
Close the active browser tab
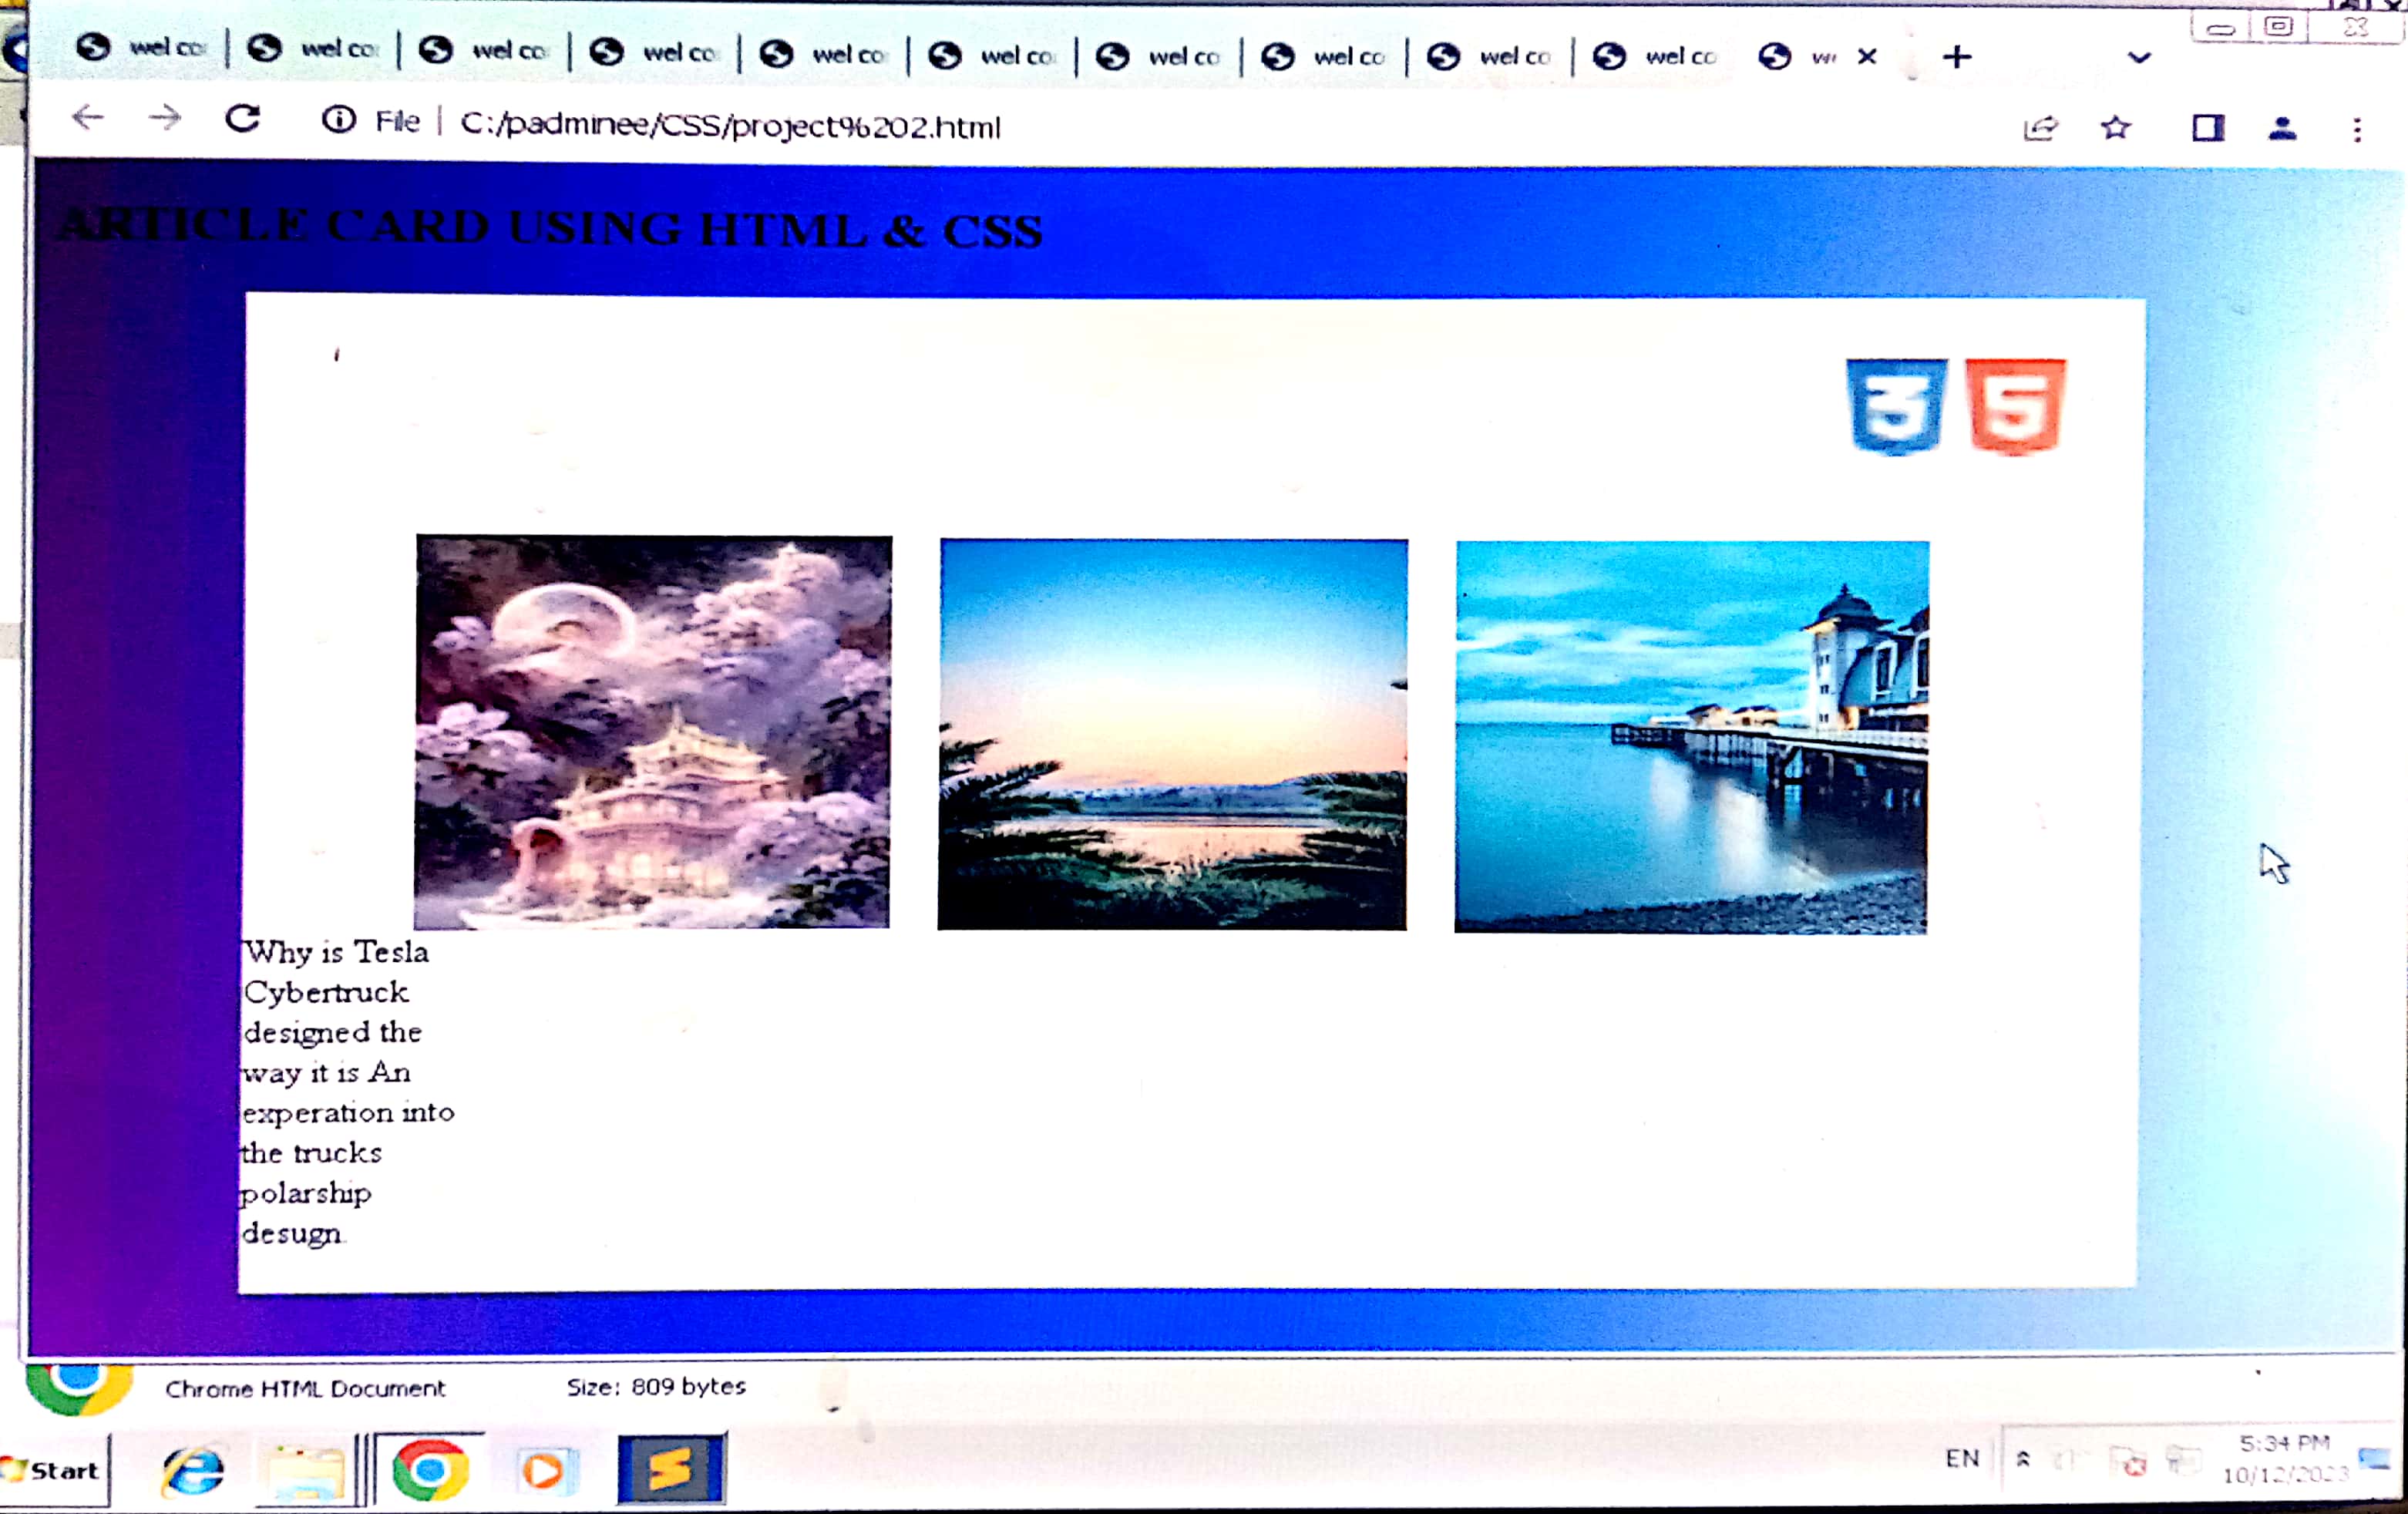tap(1866, 57)
